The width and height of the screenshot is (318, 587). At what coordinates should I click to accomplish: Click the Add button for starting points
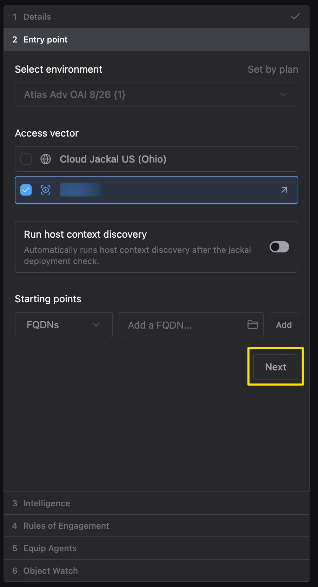pyautogui.click(x=284, y=325)
